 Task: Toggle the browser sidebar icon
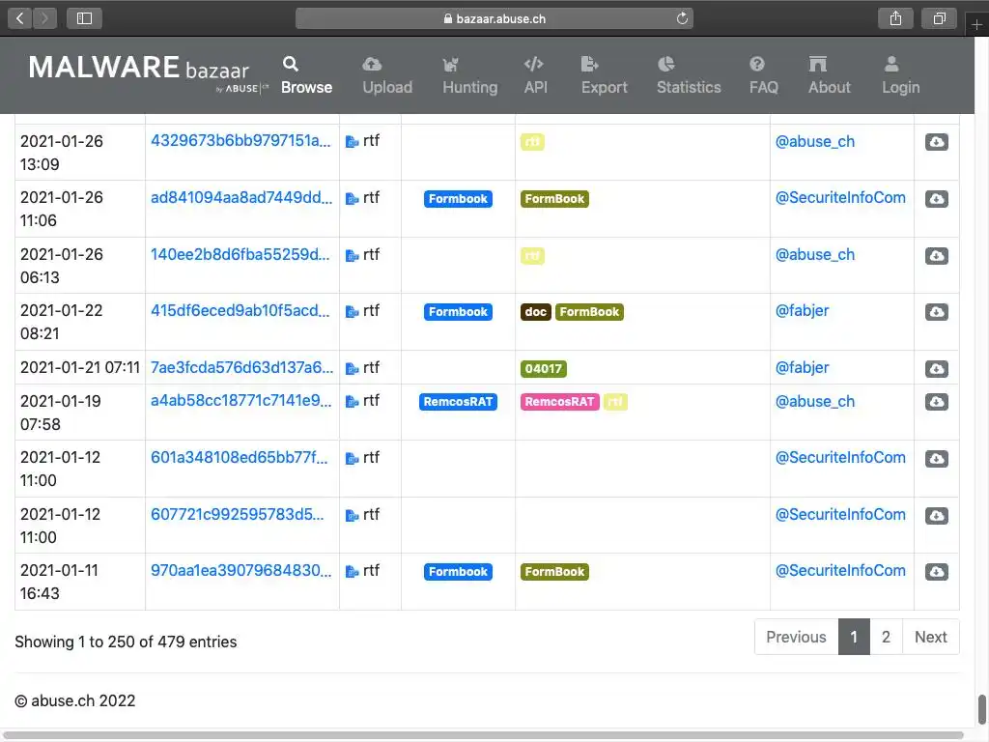coord(84,18)
